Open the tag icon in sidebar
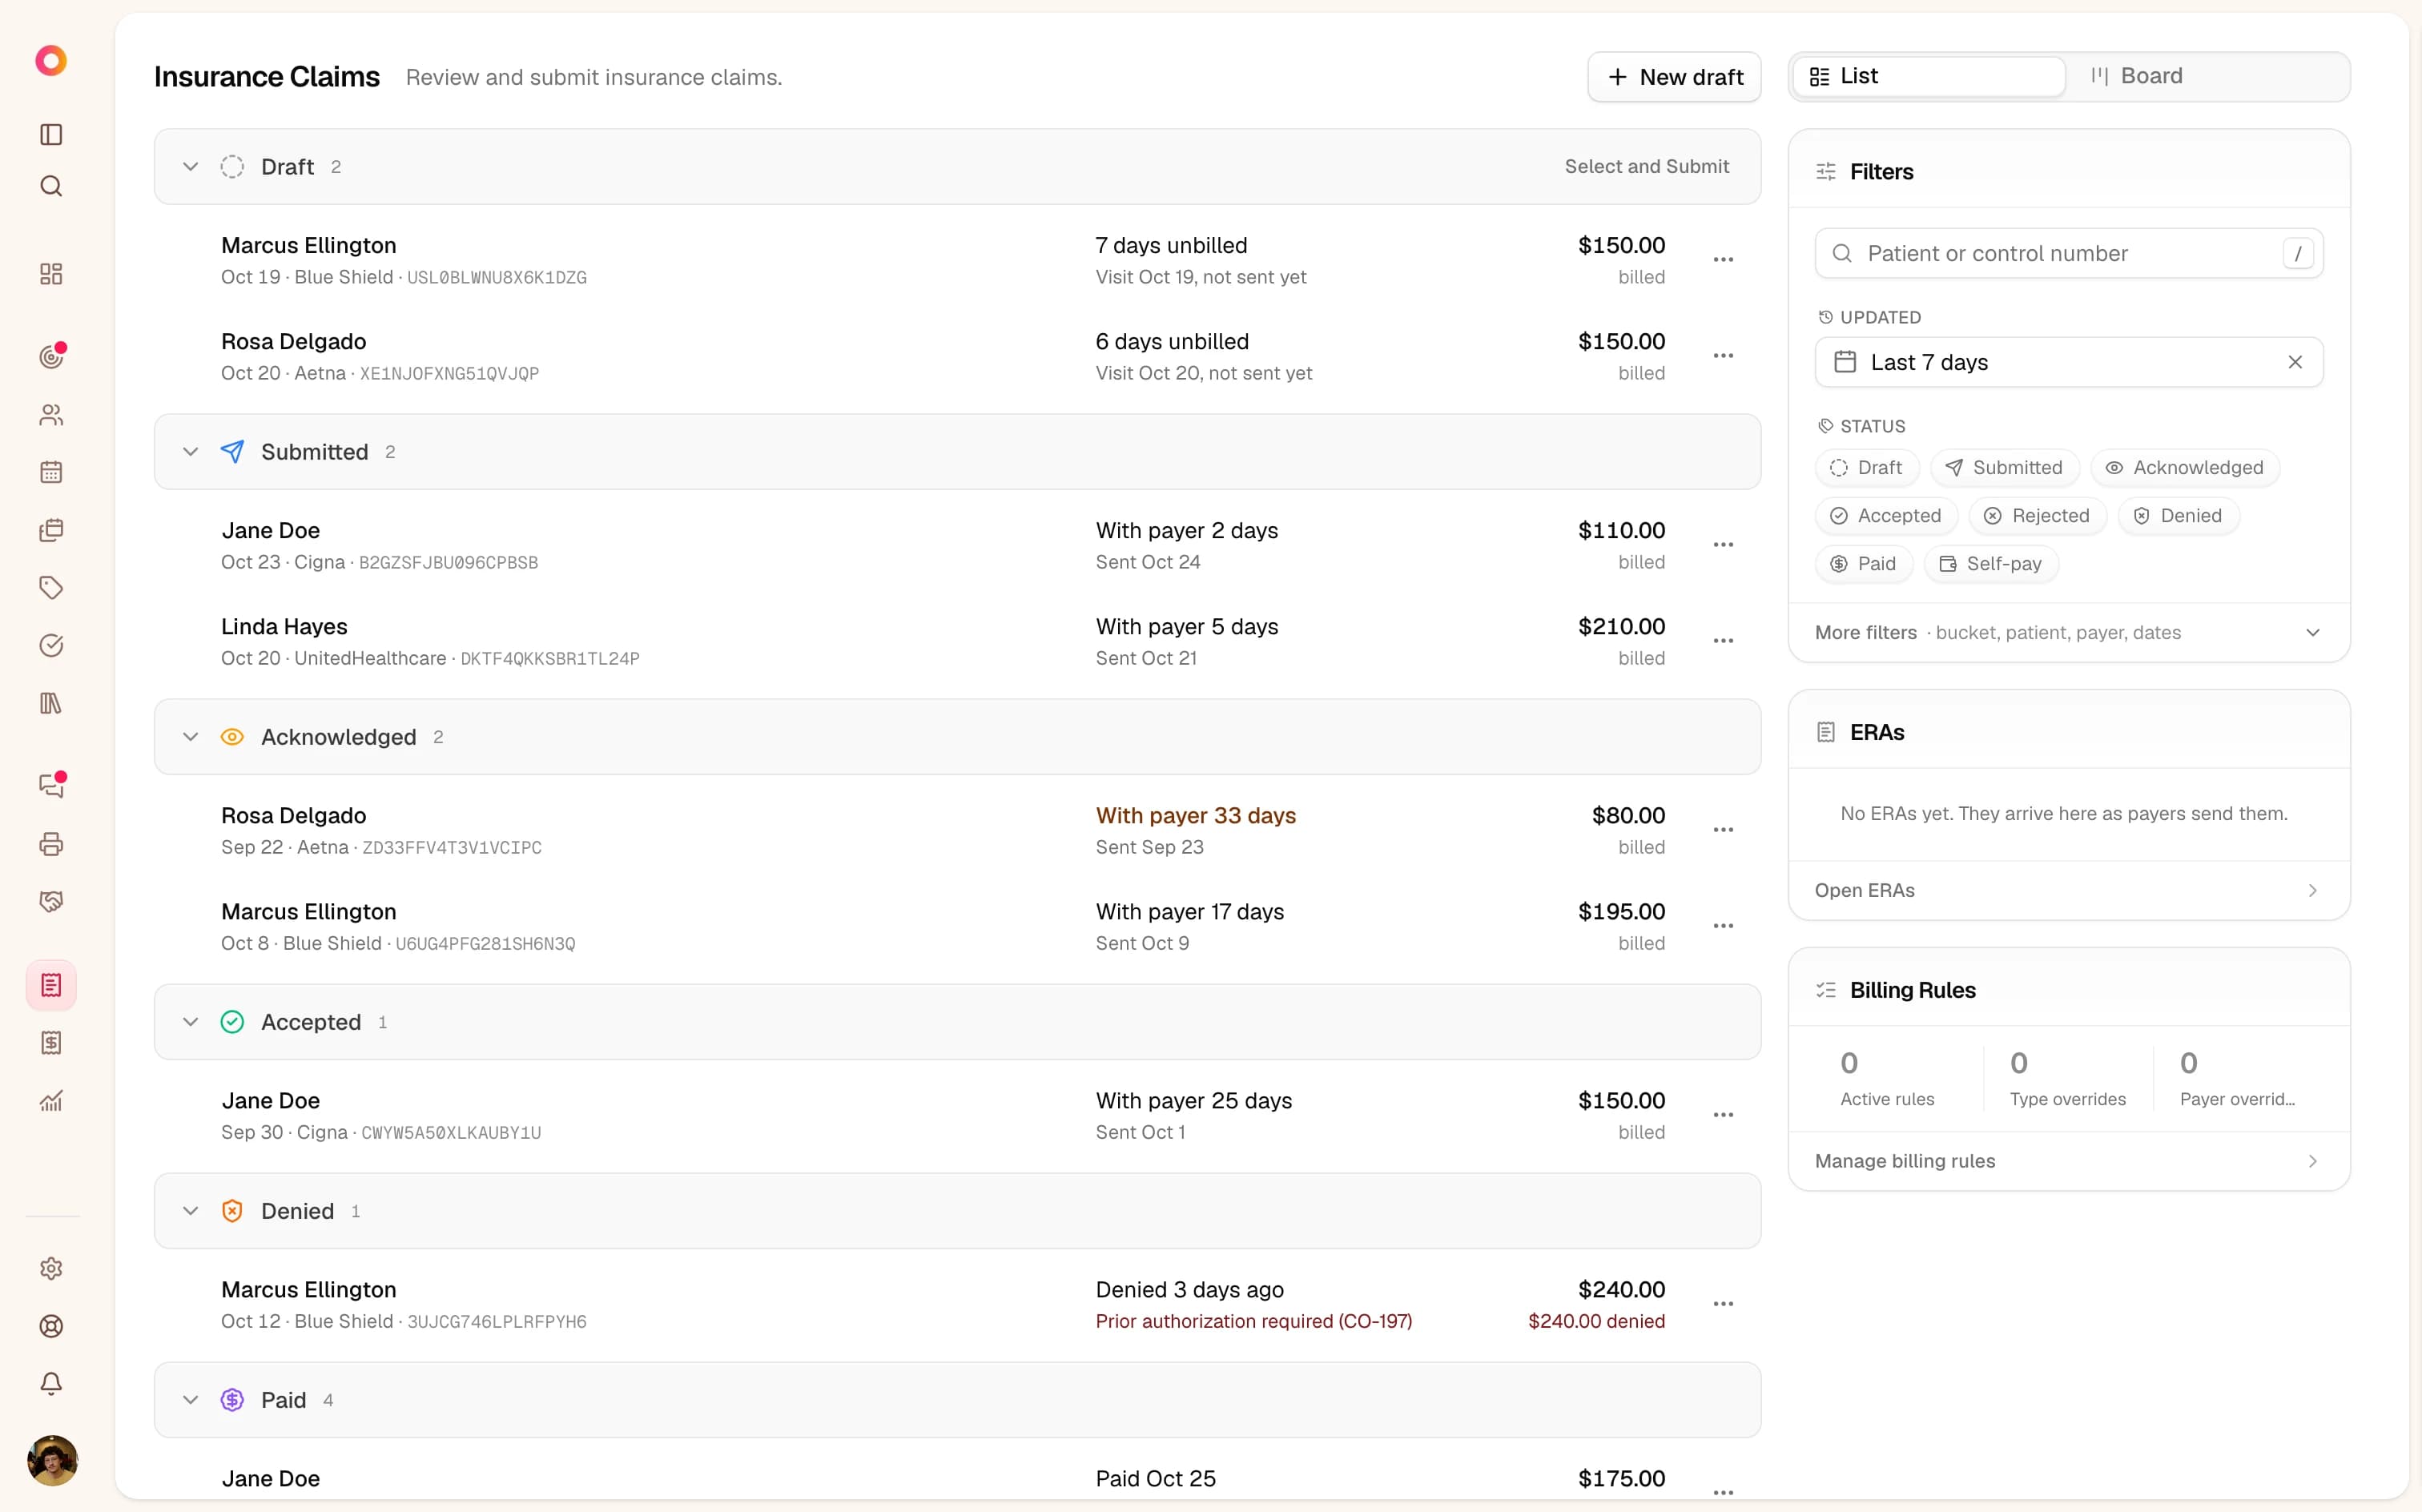 tap(51, 587)
